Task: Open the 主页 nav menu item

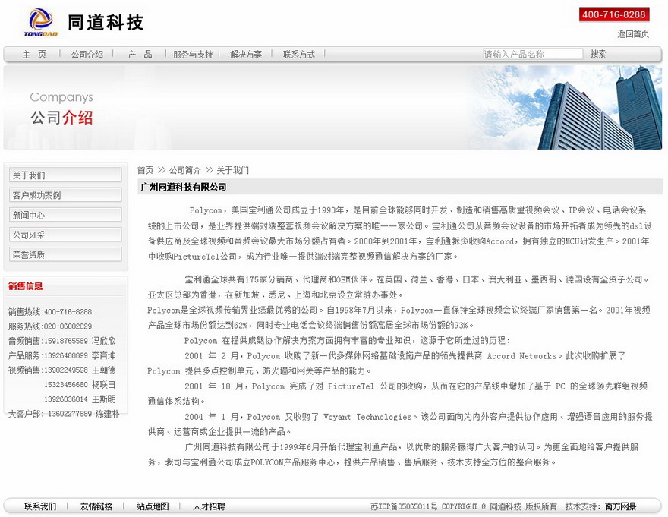Action: tap(34, 54)
